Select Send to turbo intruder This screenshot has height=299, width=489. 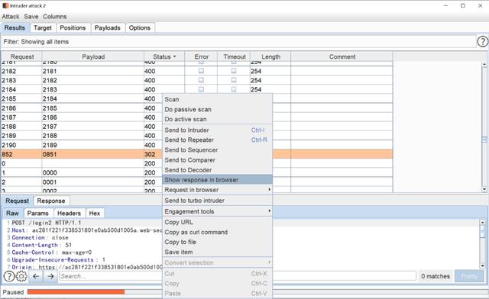[217, 201]
